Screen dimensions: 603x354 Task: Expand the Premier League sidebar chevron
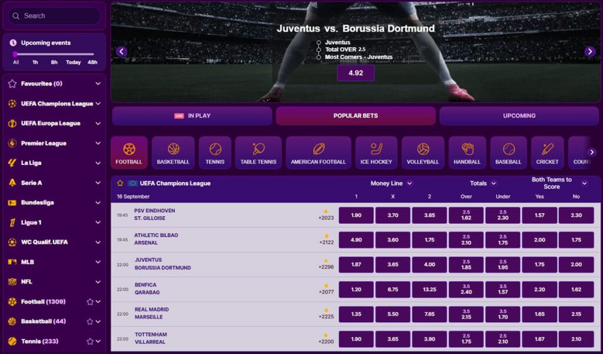pyautogui.click(x=98, y=143)
